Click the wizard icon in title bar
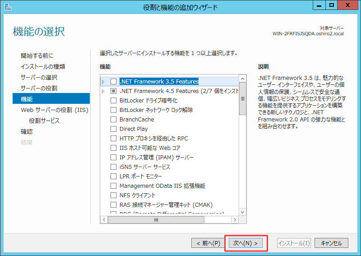Viewport: 361px width, 256px height. [x=8, y=7]
